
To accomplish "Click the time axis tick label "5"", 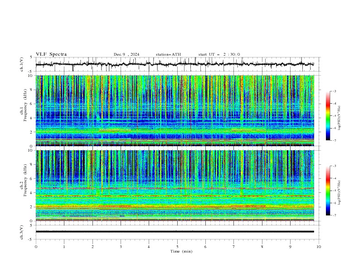I will tap(177, 247).
